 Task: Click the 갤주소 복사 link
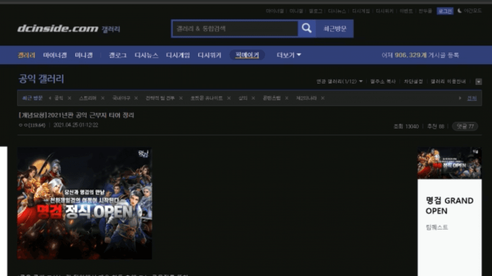tap(383, 81)
